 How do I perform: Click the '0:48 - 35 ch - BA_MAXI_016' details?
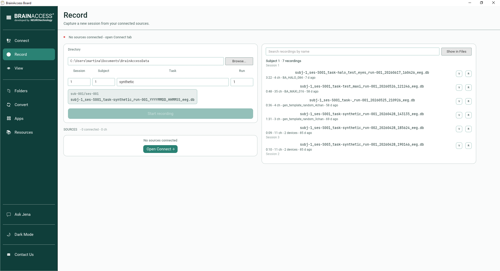pos(292,91)
